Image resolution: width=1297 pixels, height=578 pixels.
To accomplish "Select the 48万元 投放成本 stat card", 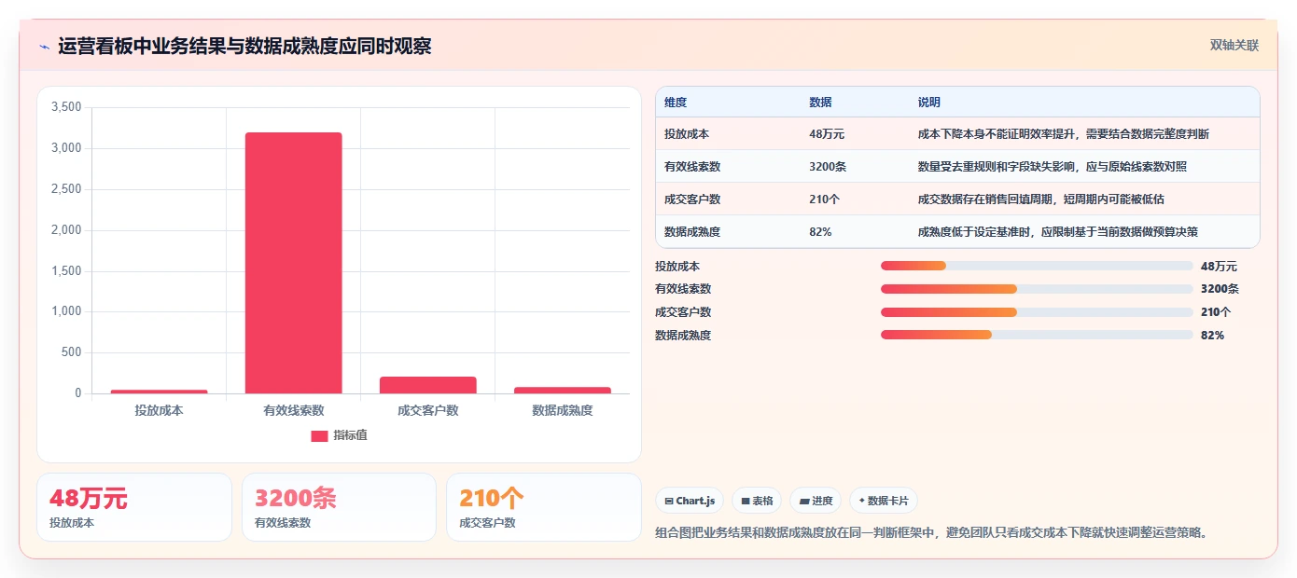I will (134, 507).
